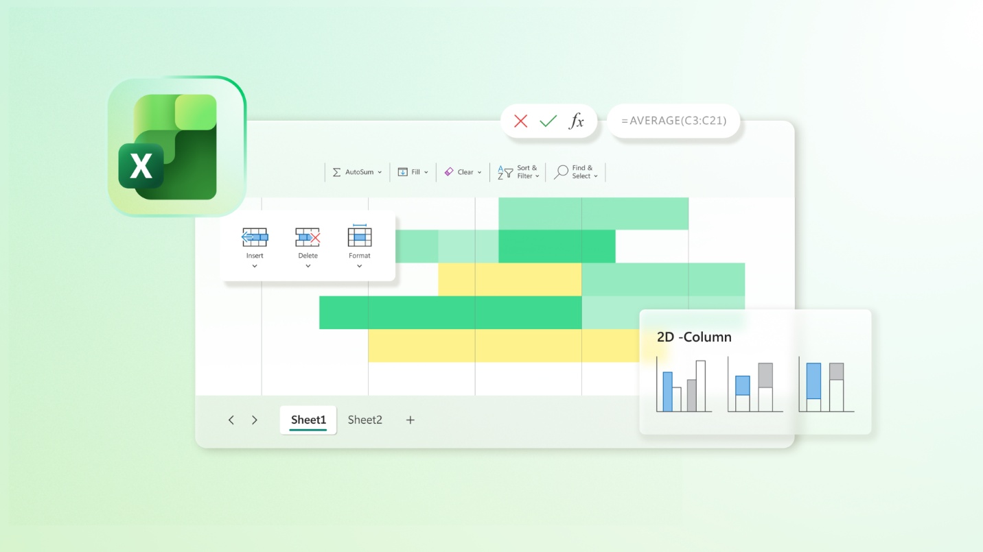This screenshot has width=983, height=552.
Task: Confirm formula with green checkmark
Action: point(548,121)
